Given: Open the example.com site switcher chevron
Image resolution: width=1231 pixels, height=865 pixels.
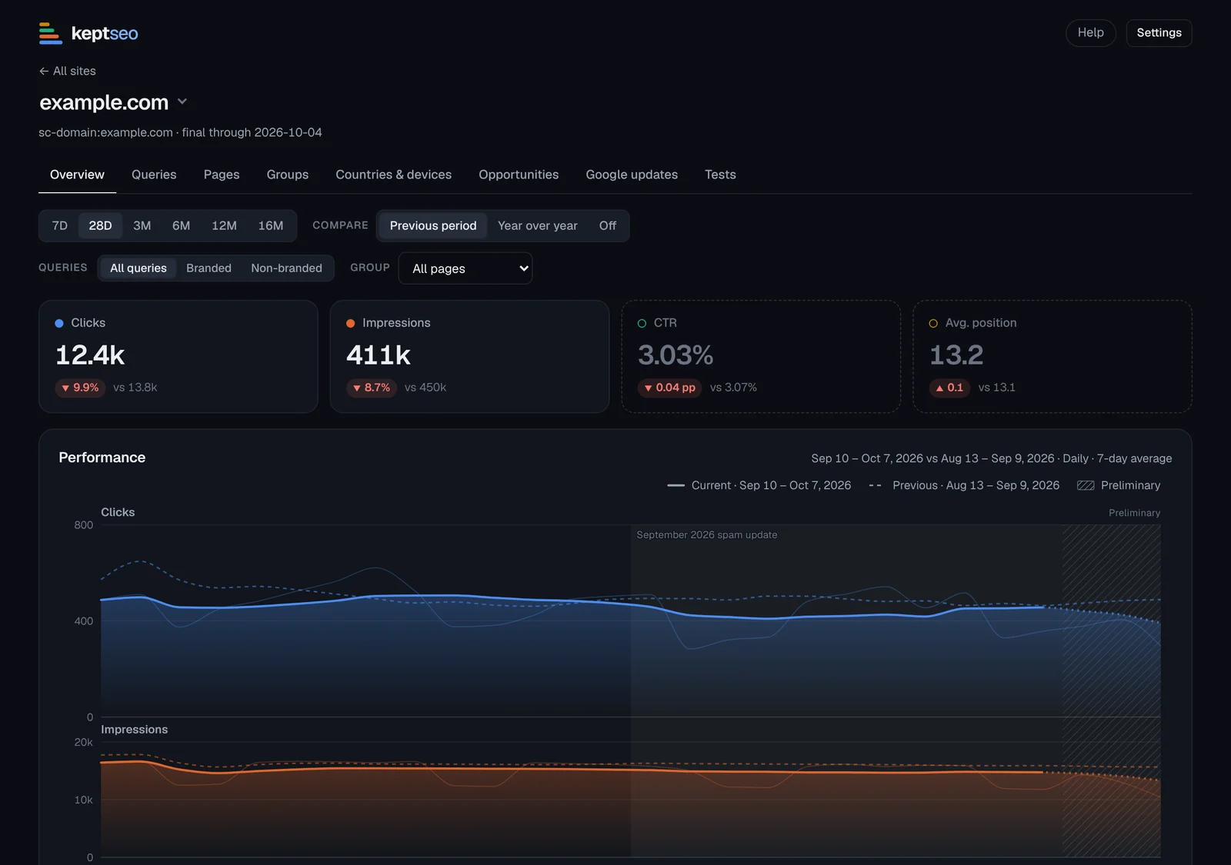Looking at the screenshot, I should click(182, 101).
